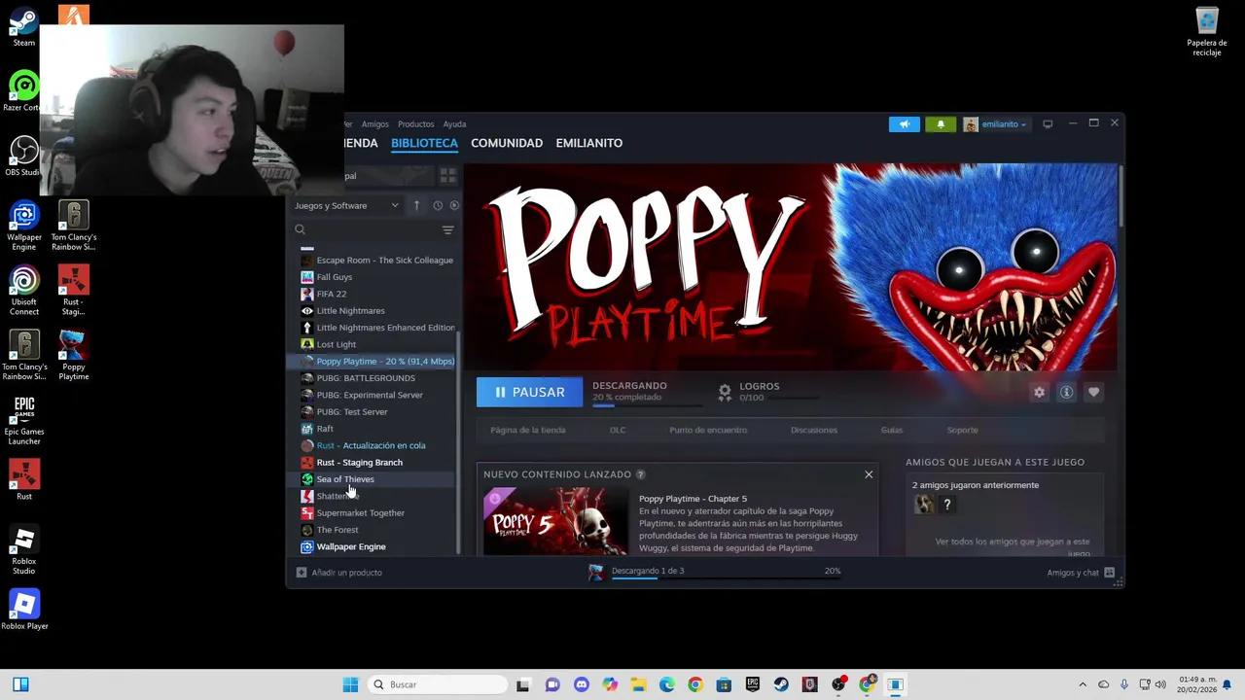
Task: Close the new content announcement panel
Action: tap(869, 474)
